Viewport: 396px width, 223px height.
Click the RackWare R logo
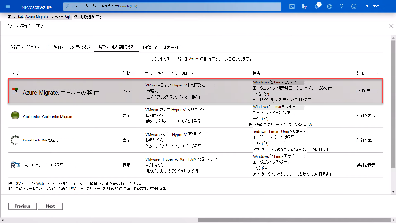15,165
